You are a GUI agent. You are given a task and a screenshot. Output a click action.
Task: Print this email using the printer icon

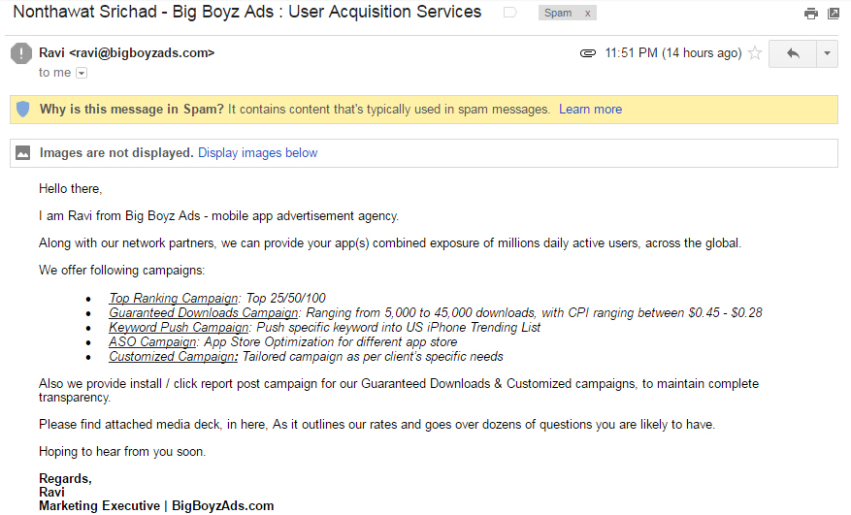tap(811, 14)
